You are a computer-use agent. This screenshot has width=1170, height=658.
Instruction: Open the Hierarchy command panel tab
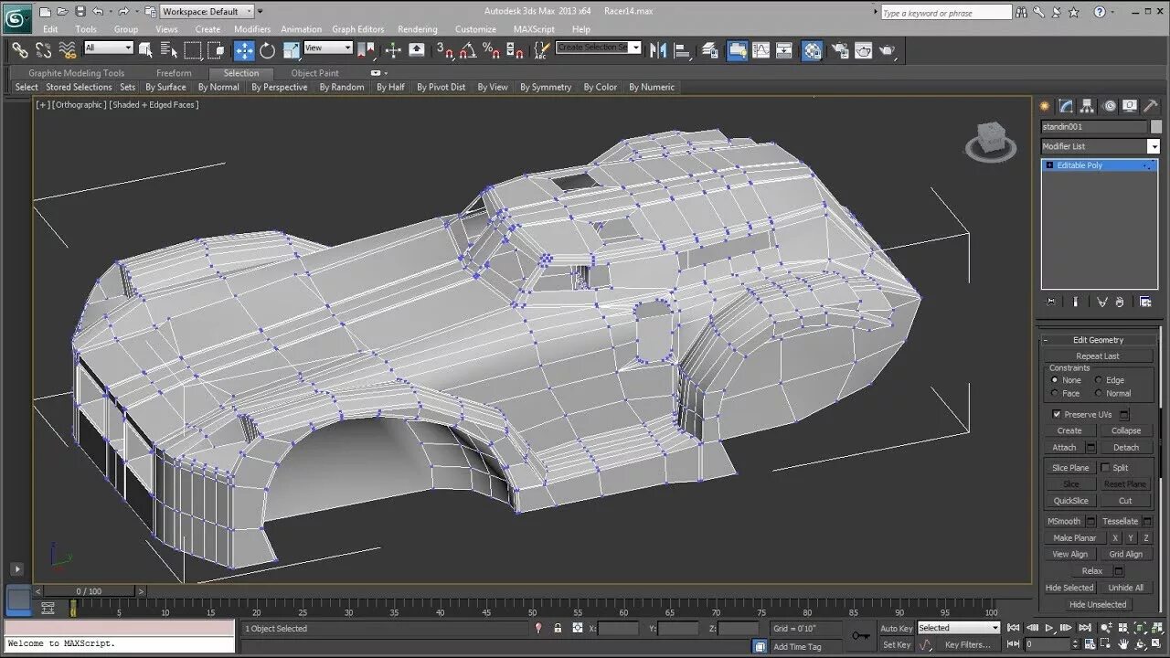(x=1087, y=106)
